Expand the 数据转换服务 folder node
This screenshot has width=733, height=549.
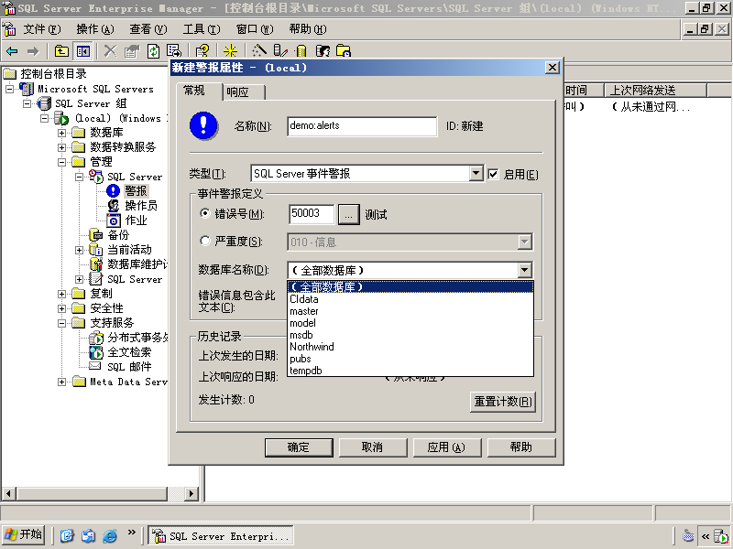[x=61, y=147]
